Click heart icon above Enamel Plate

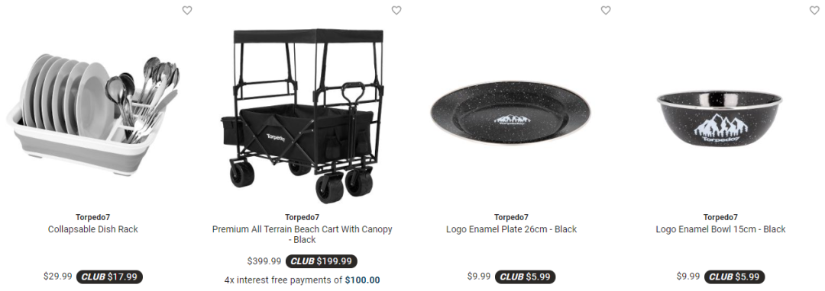point(606,11)
